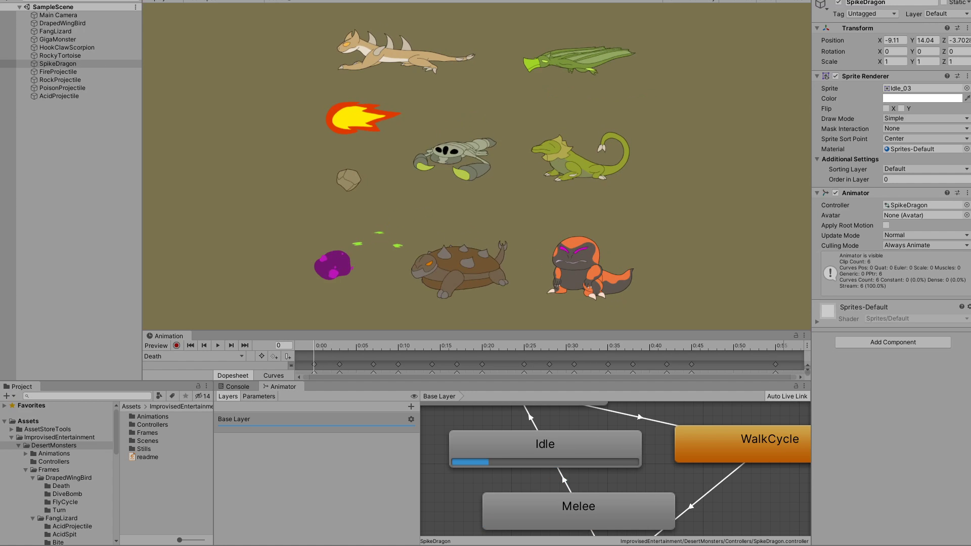Open Animator component help icon
Viewport: 971px width, 546px height.
tap(947, 193)
